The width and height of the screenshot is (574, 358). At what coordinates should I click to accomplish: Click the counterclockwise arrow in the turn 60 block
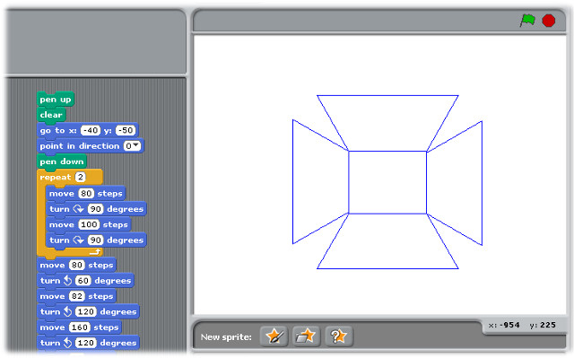68,281
